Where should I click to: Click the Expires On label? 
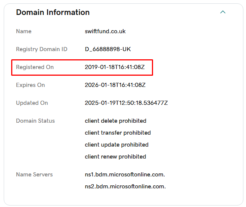30,85
